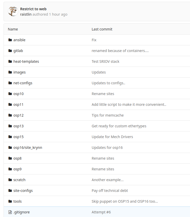Click the gitlab folder icon
Image resolution: width=190 pixels, height=217 pixels.
(10, 51)
